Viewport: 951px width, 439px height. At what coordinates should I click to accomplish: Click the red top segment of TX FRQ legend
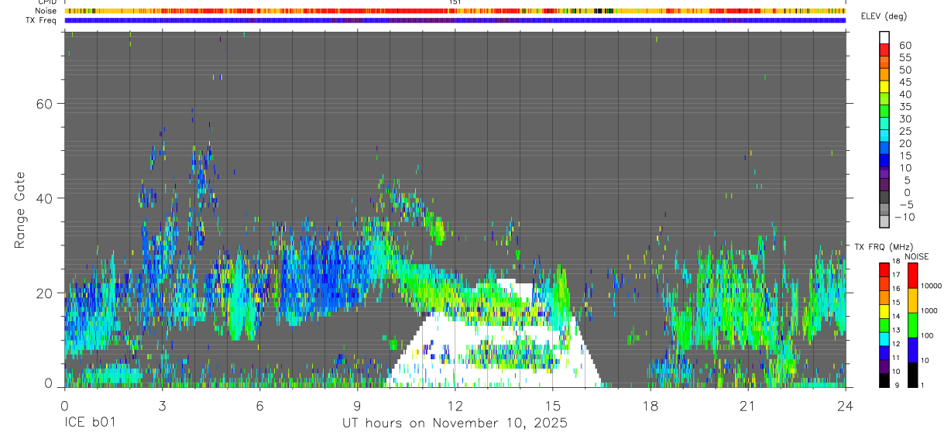(x=884, y=270)
